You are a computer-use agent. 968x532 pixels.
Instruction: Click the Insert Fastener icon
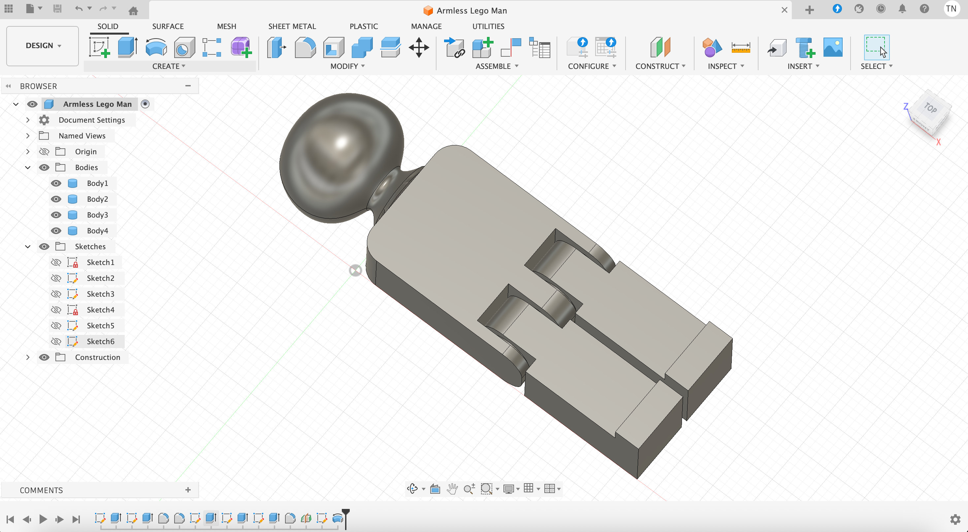pos(805,47)
